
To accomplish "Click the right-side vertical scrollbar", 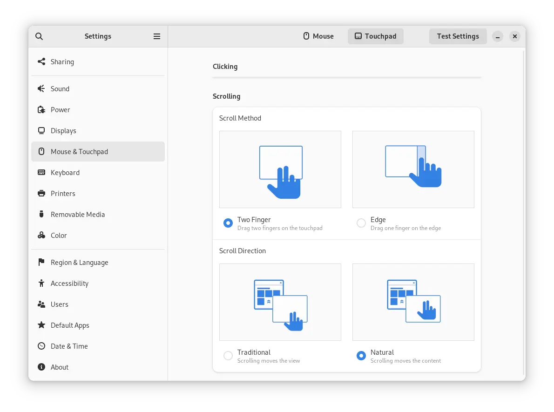I will 524,209.
